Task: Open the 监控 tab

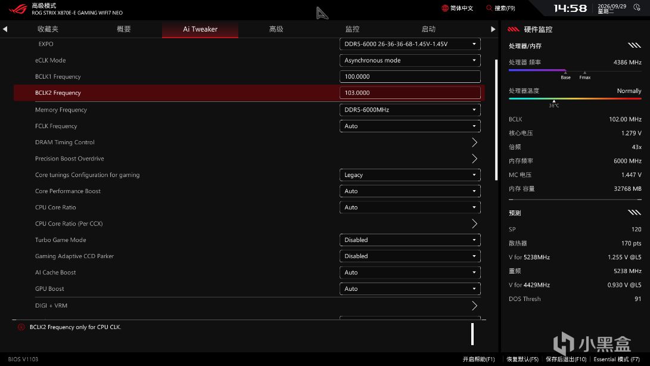Action: (x=352, y=29)
